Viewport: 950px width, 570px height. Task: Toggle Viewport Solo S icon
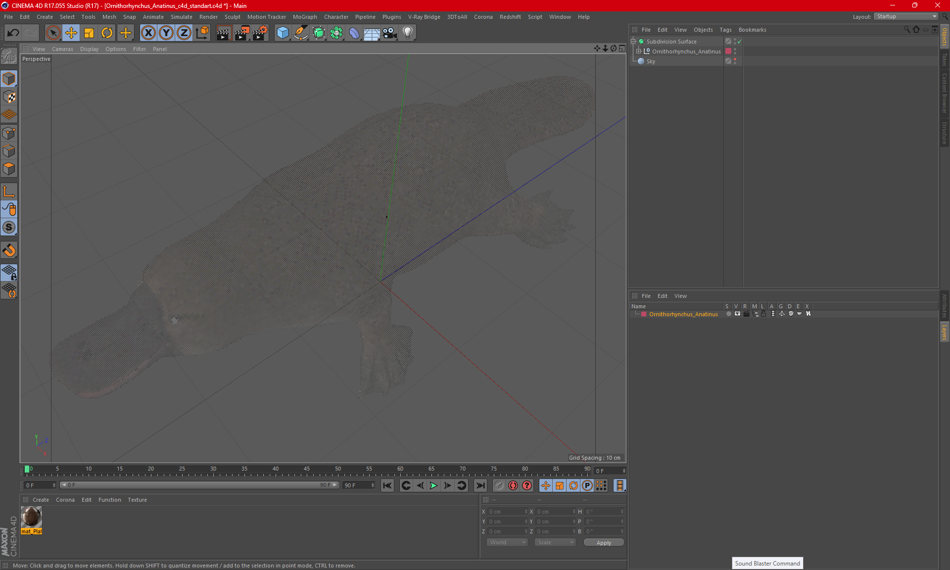[x=9, y=228]
